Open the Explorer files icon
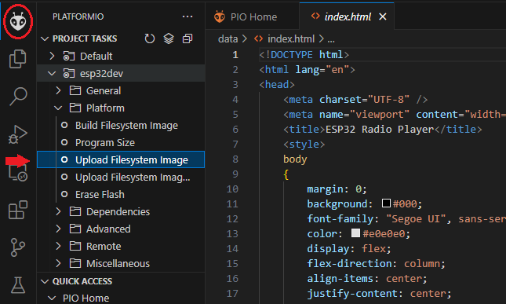Screen dimensions: 506x304 pyautogui.click(x=18, y=59)
